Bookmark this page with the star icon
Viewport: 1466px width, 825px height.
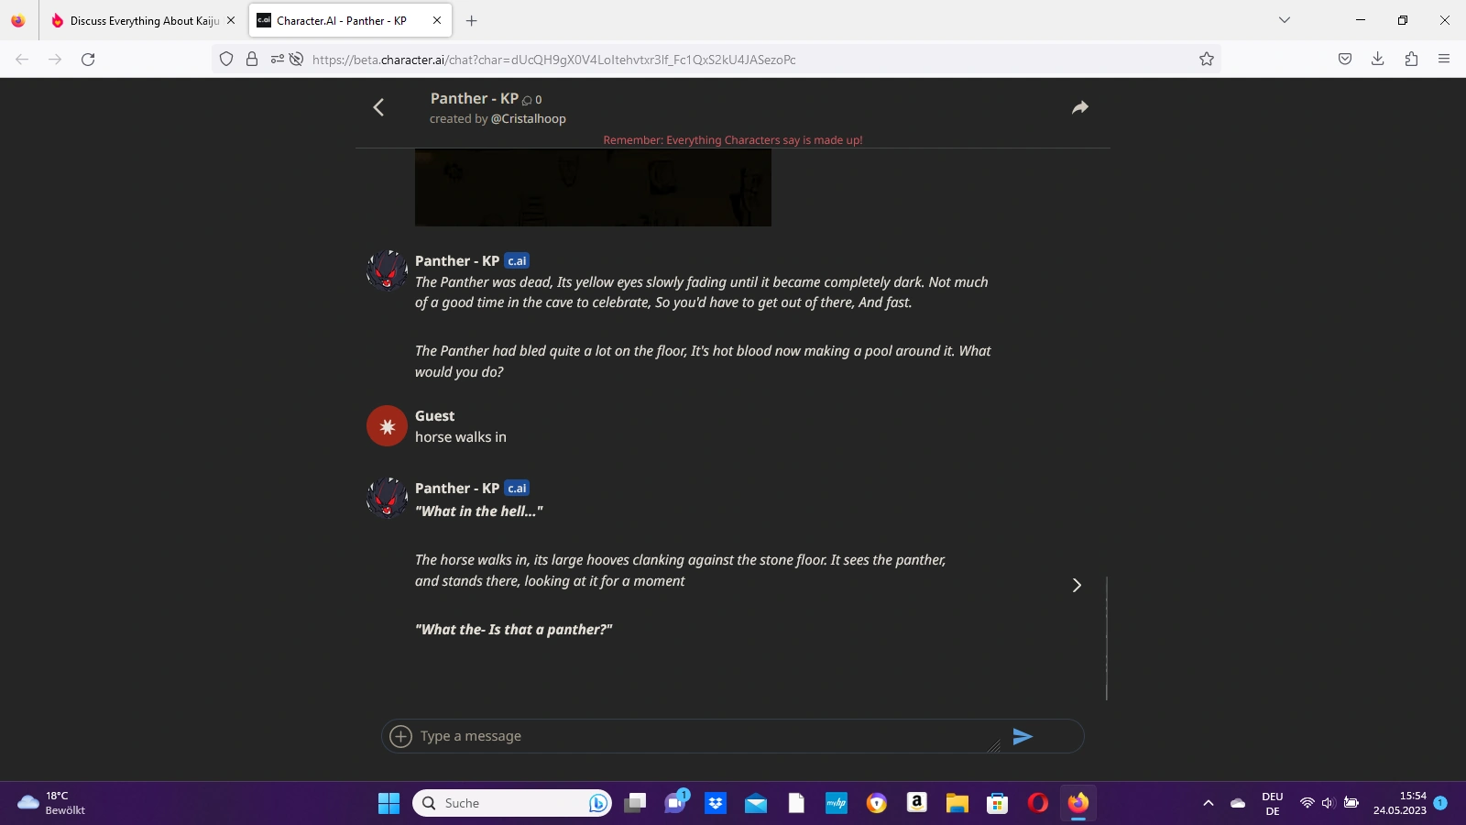(1207, 60)
